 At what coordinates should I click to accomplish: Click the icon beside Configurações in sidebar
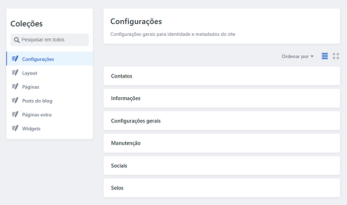coord(15,59)
